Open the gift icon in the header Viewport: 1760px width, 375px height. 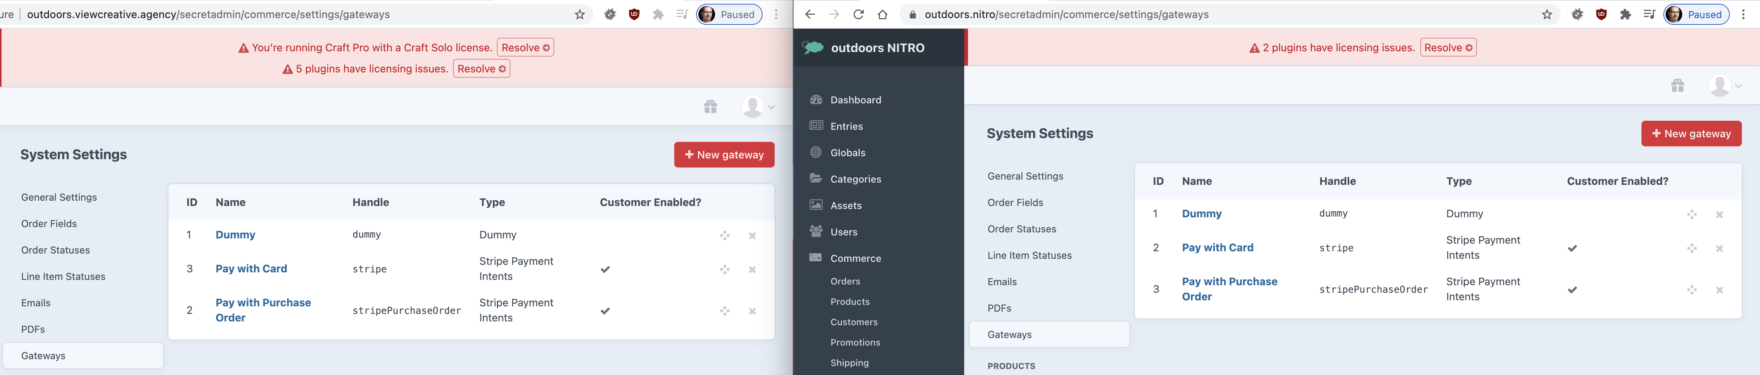[x=1679, y=85]
